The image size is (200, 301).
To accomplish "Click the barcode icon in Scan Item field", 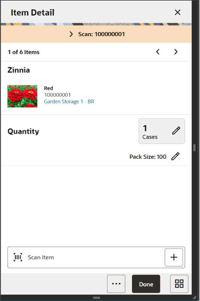I will (17, 257).
